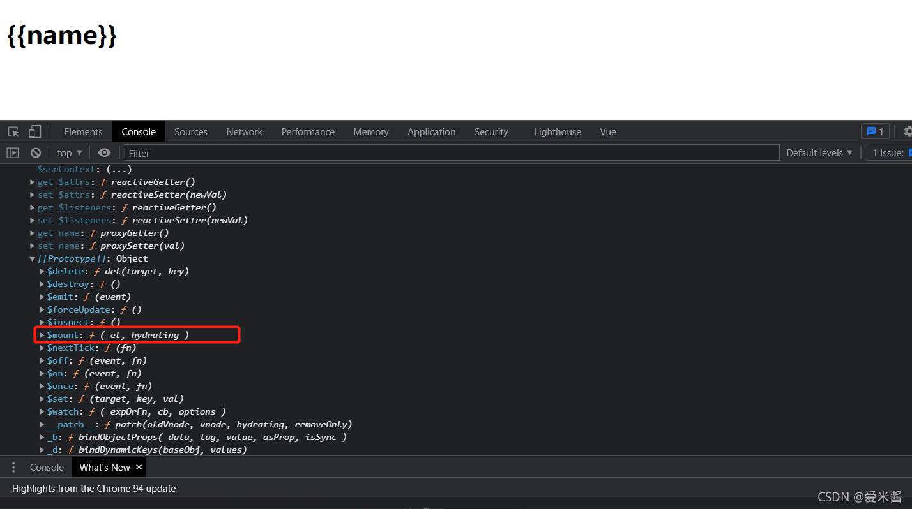Open the top context dropdown
912x509 pixels.
click(x=70, y=153)
